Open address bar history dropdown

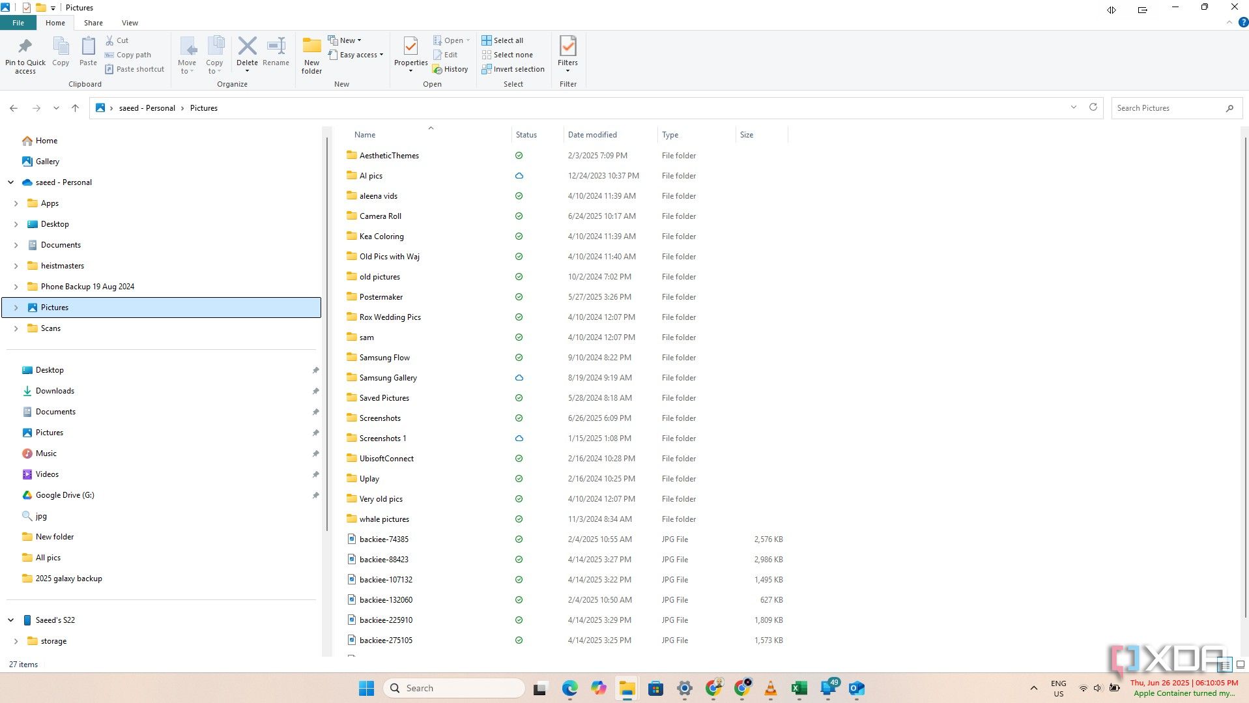click(1074, 108)
